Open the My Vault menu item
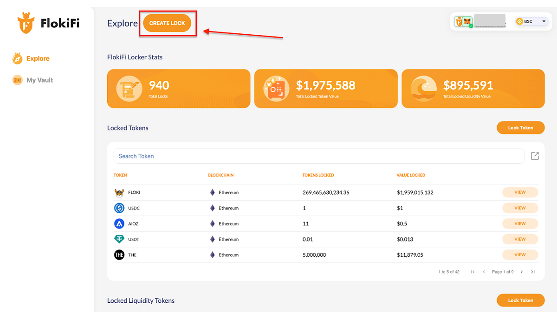Image resolution: width=557 pixels, height=312 pixels. [39, 80]
